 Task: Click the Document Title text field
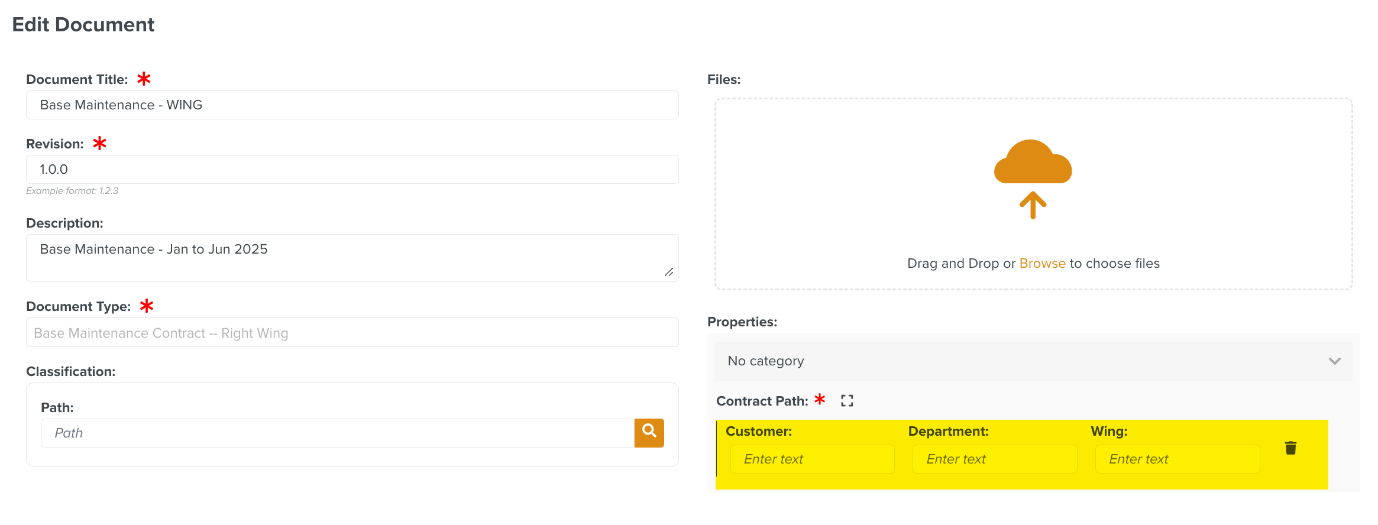pos(352,105)
